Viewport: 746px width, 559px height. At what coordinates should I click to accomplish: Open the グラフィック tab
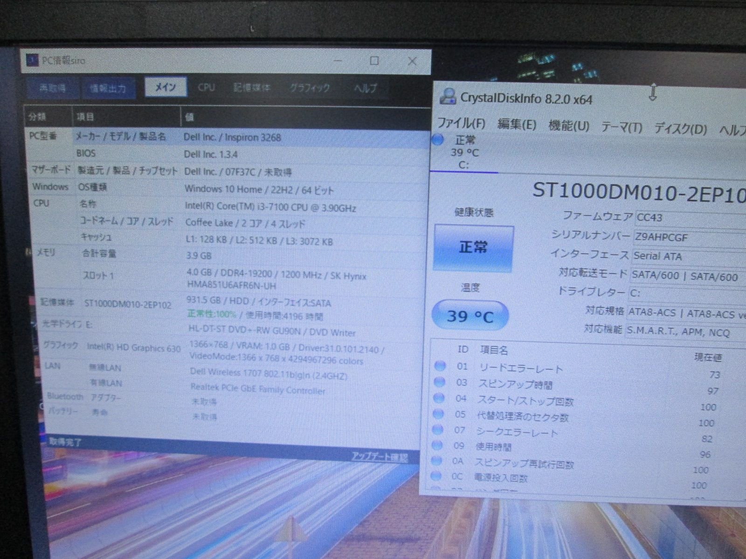click(x=310, y=88)
